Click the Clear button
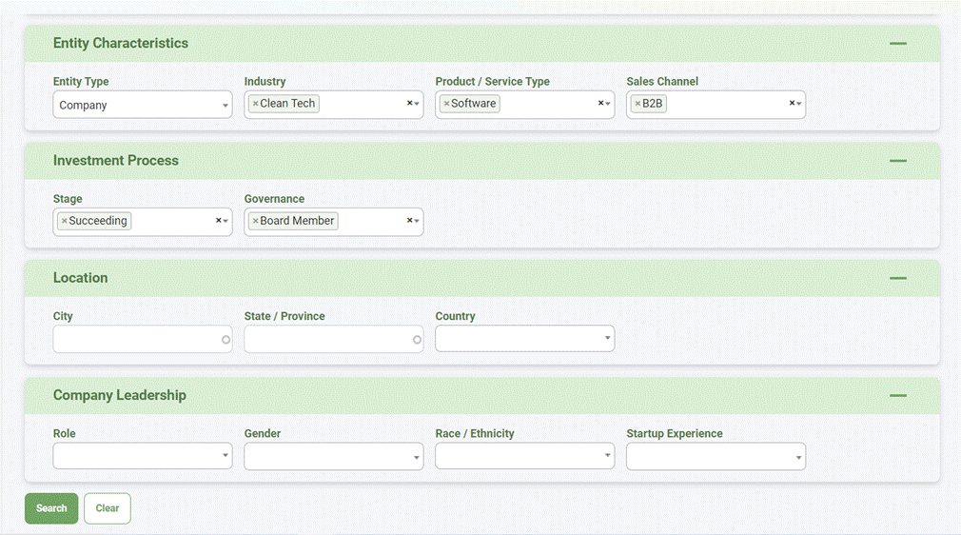This screenshot has width=961, height=535. pos(108,508)
